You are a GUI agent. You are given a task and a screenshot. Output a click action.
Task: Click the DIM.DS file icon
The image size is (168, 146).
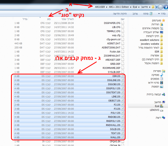(x=123, y=76)
